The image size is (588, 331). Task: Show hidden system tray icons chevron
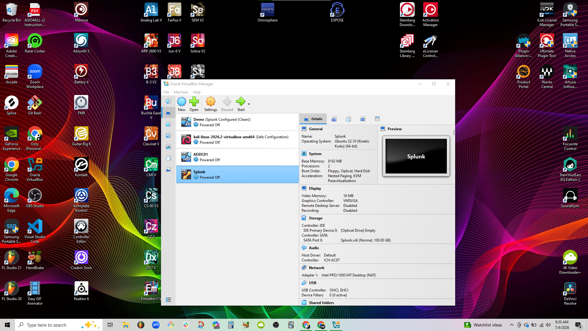click(512, 325)
